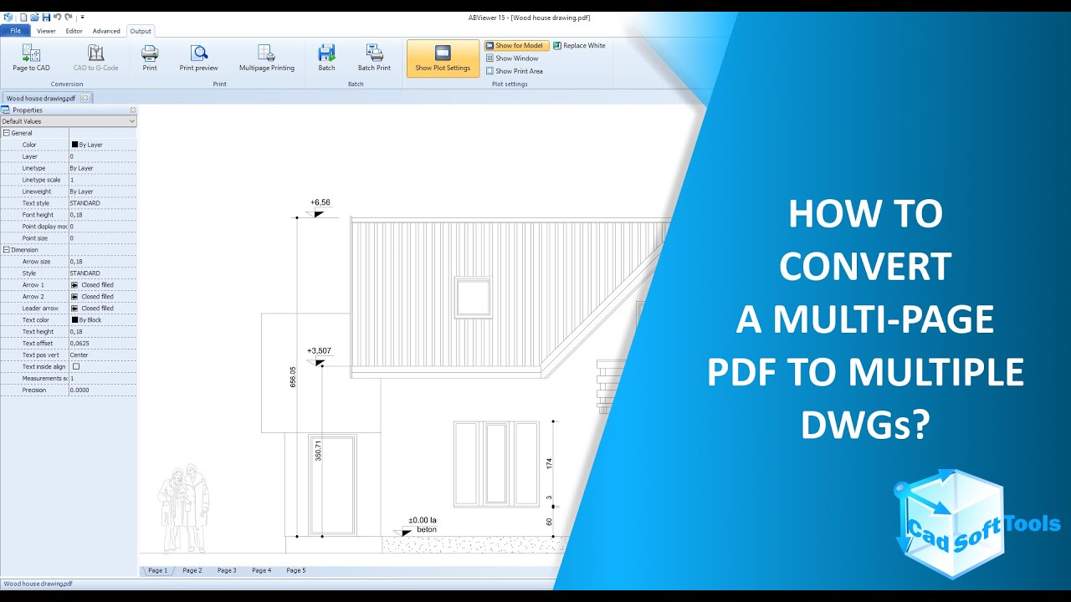This screenshot has width=1071, height=602.
Task: Click the Text color By Block swatch
Action: pyautogui.click(x=74, y=320)
